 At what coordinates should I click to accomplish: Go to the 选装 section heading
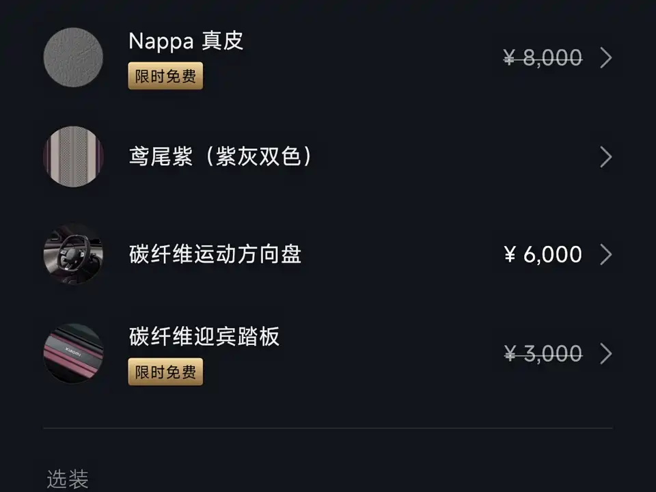pyautogui.click(x=68, y=479)
